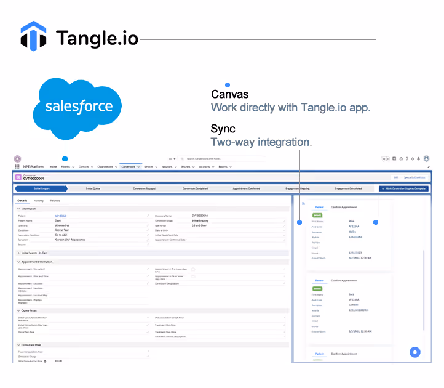
Task: Click the search magnifier icon
Action: click(x=183, y=159)
